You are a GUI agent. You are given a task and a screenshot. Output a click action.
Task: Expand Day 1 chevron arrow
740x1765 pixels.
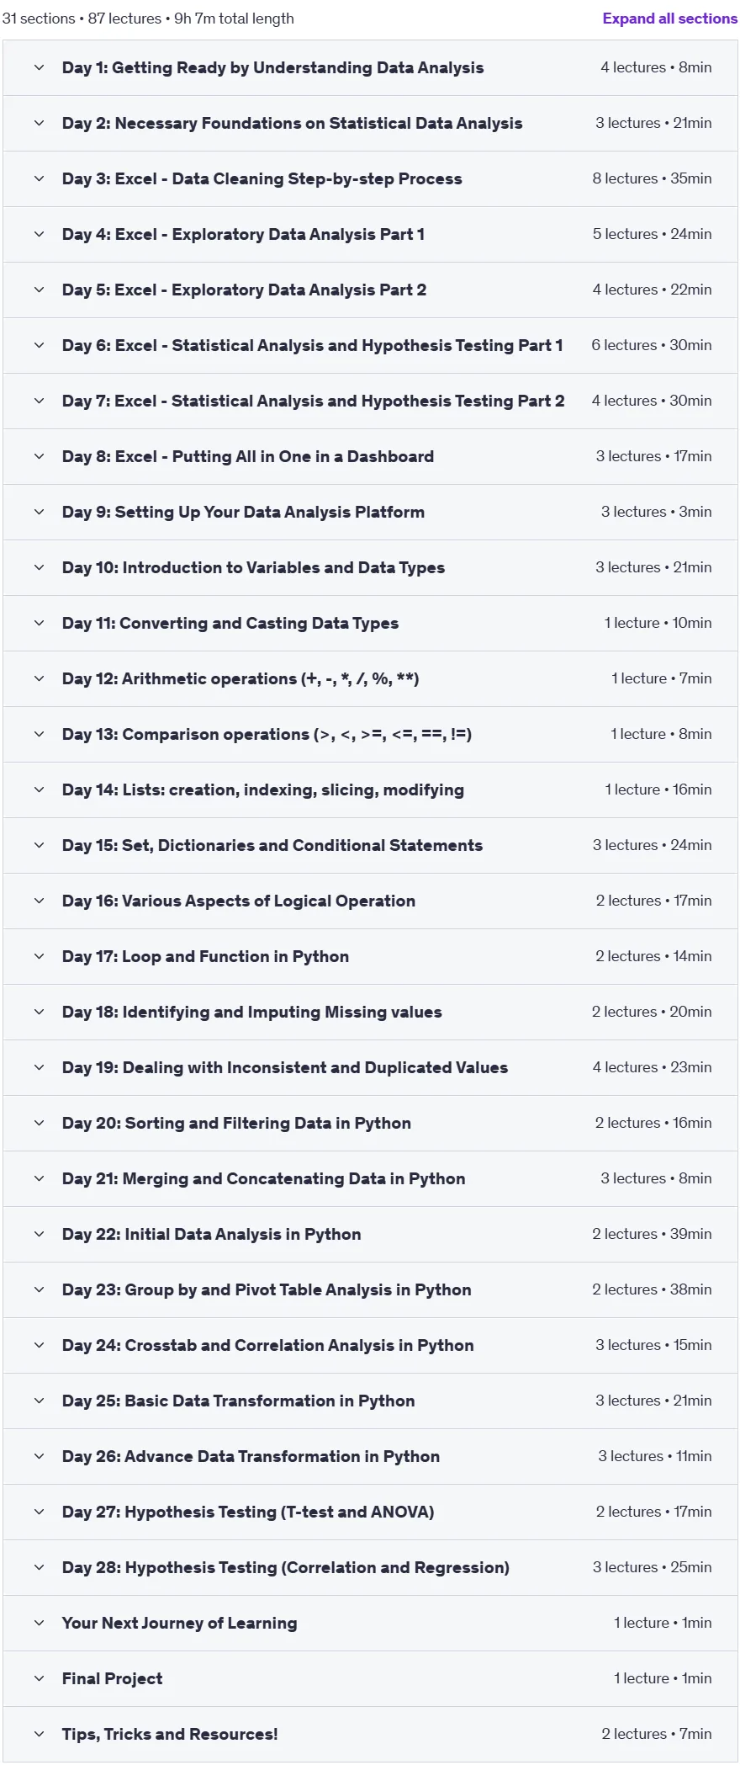pyautogui.click(x=39, y=67)
